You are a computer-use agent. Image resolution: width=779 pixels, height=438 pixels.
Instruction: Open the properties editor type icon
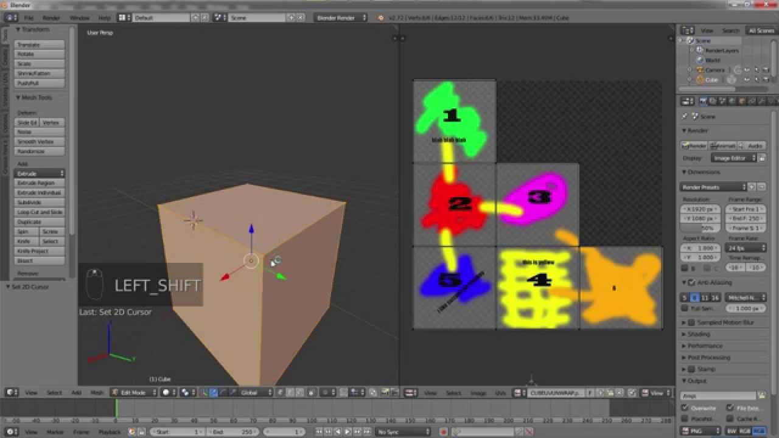687,101
